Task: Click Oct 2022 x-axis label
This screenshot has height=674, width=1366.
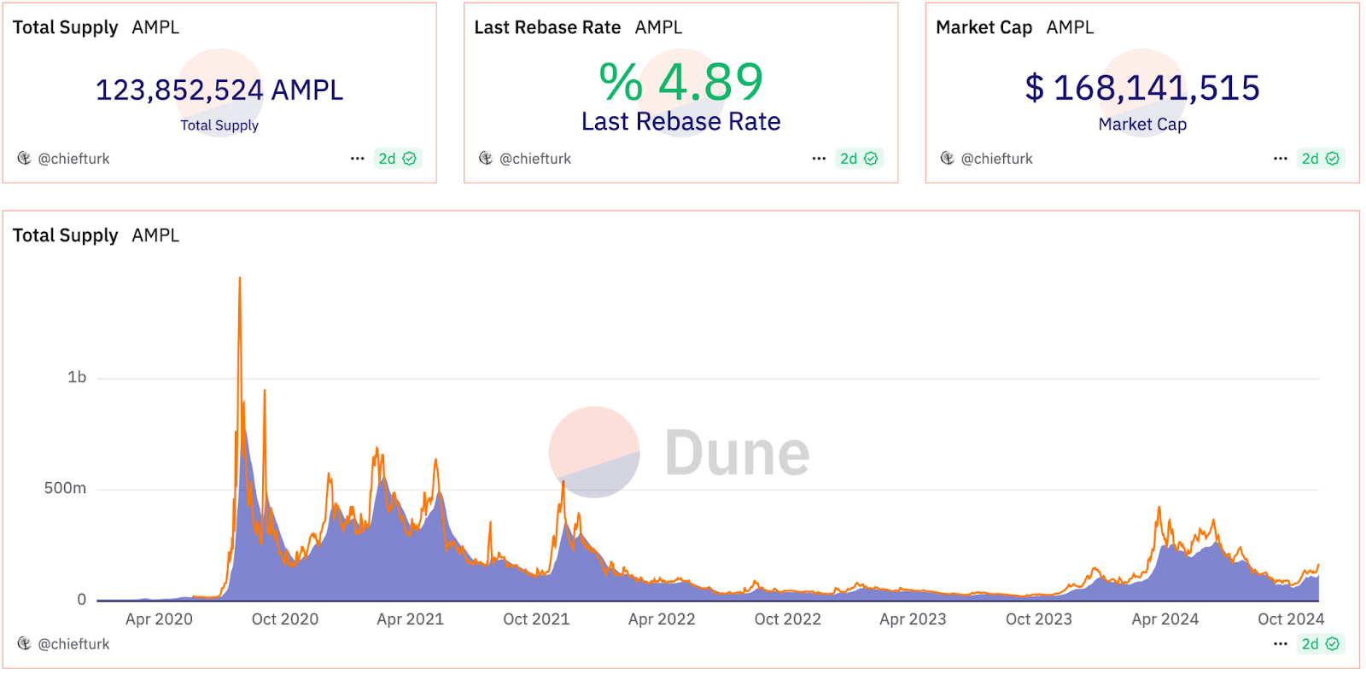Action: 788,619
